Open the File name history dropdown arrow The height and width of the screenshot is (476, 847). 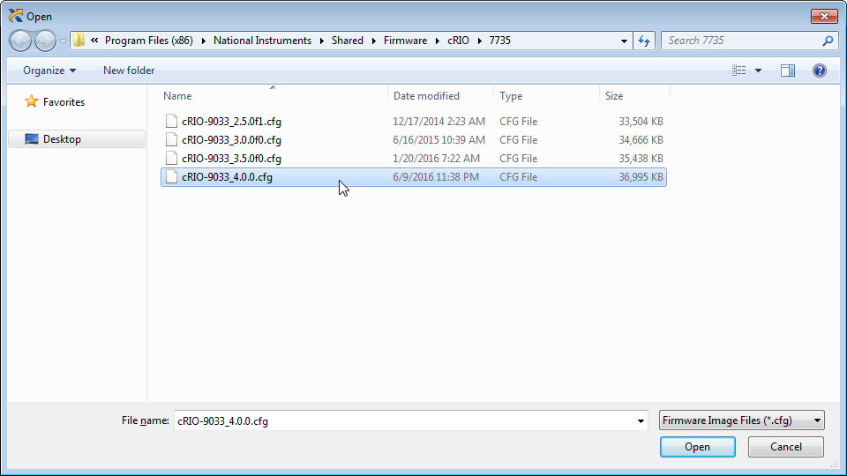tap(641, 421)
